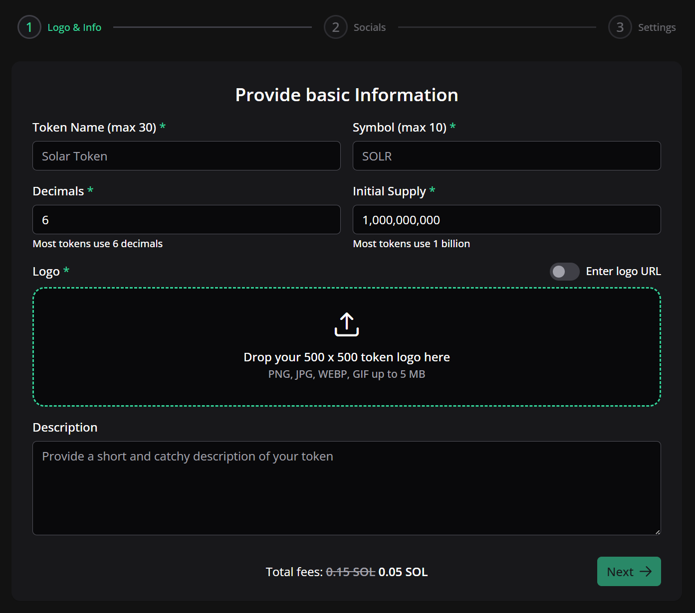Click the Description text area
Screen dimensions: 695x613
pyautogui.click(x=347, y=488)
